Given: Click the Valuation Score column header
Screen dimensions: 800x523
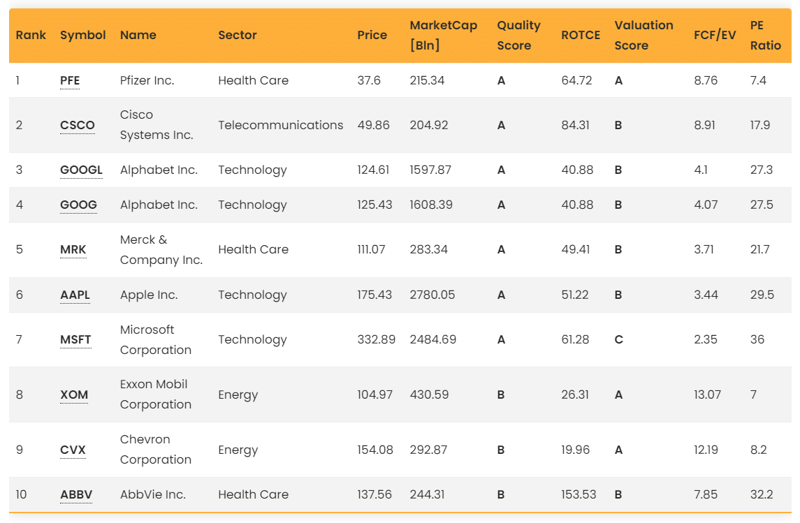Looking at the screenshot, I should 644,35.
